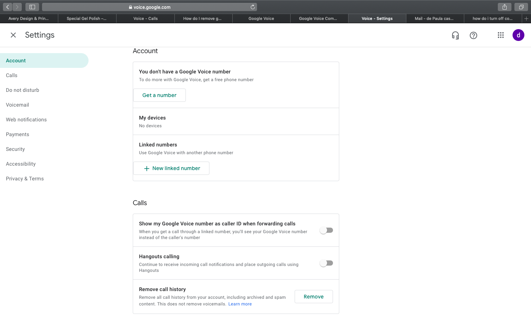This screenshot has height=332, width=531.
Task: Select Privacy & Terms in sidebar
Action: (44, 179)
